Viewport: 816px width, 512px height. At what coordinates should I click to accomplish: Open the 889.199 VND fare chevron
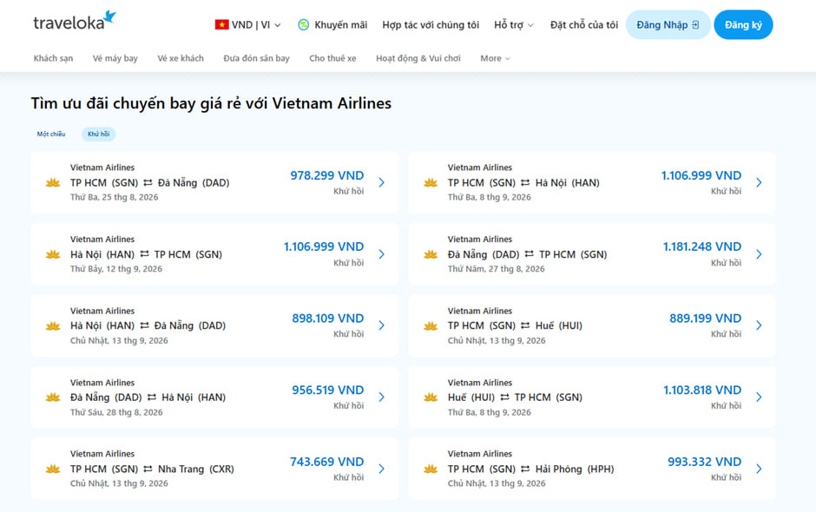pos(759,325)
